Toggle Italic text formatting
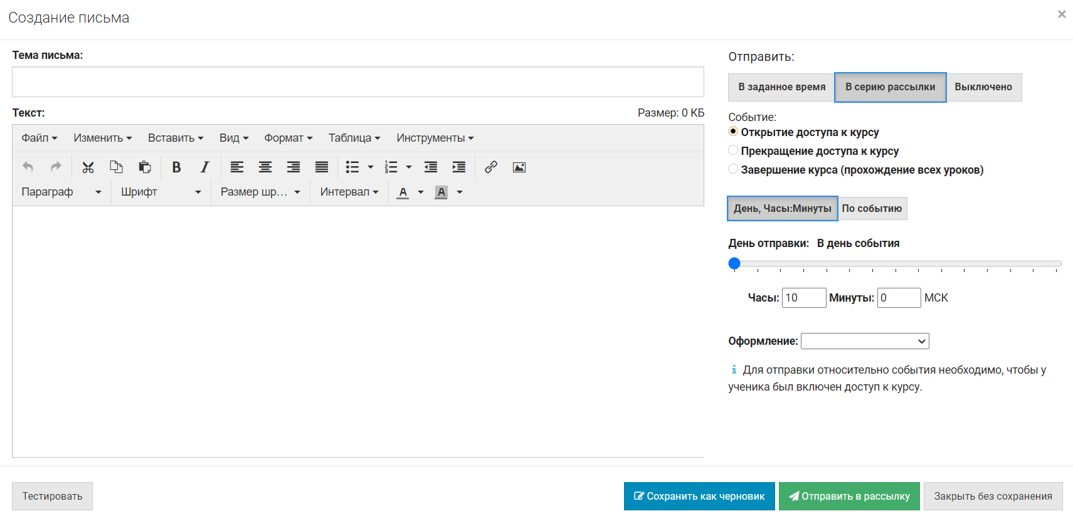 click(204, 167)
